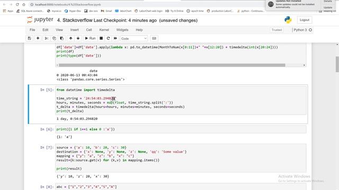Open the Widgets menu
The height and width of the screenshot is (190, 339).
(x=122, y=30)
